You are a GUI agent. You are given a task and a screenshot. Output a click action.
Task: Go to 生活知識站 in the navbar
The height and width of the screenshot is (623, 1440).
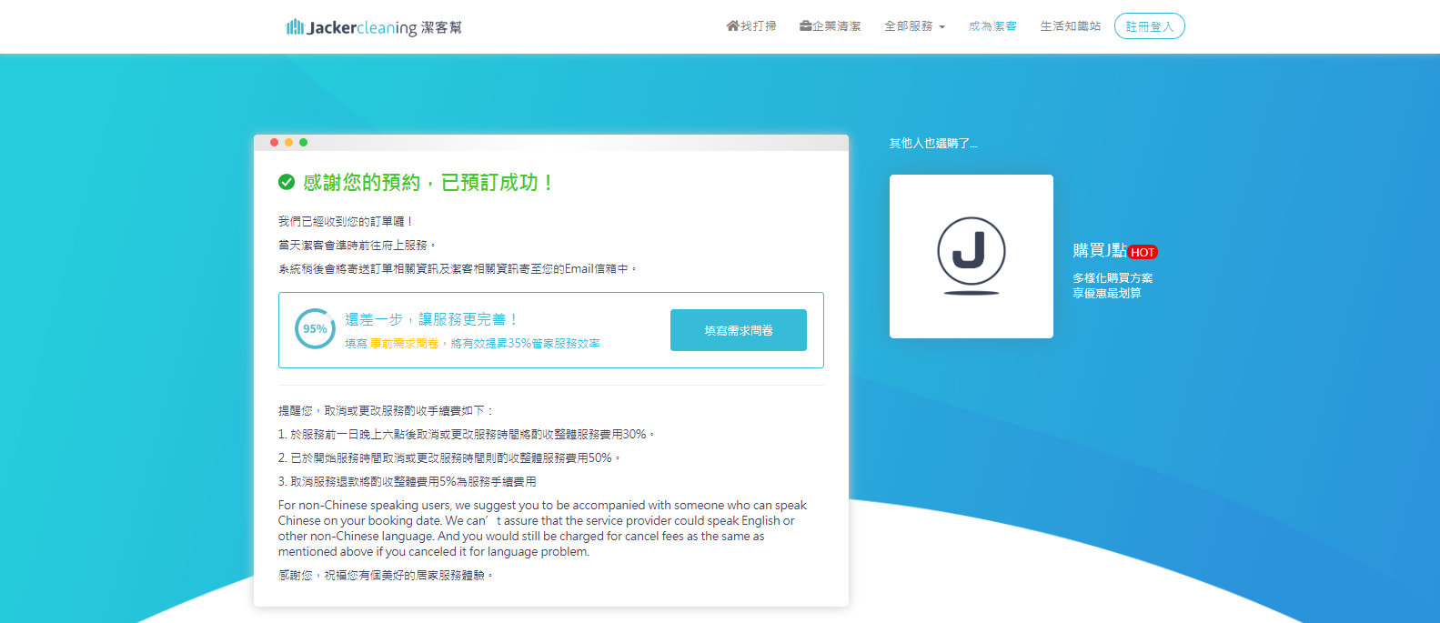[1070, 26]
